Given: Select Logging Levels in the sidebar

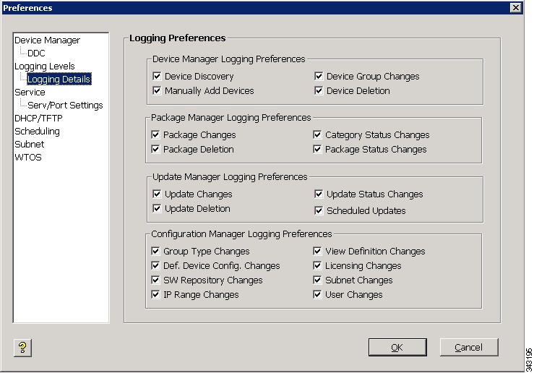Looking at the screenshot, I should (45, 66).
